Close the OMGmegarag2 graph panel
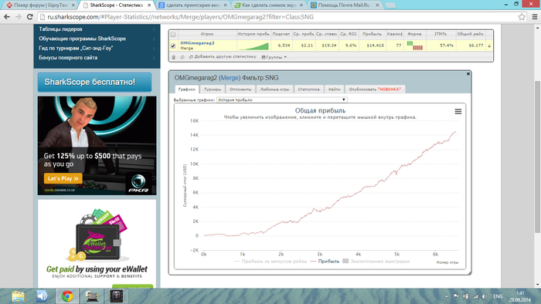 (x=468, y=73)
